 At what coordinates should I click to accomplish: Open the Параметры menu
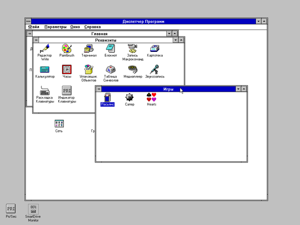pos(55,27)
